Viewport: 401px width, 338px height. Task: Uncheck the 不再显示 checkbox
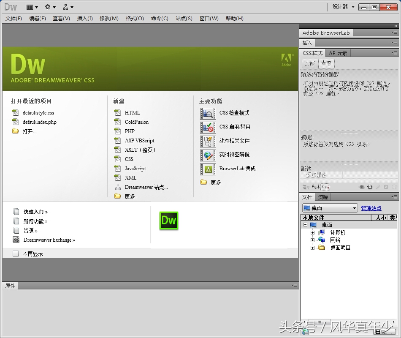click(16, 253)
